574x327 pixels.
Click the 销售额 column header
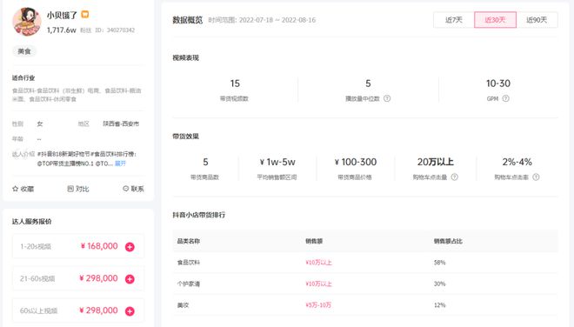(x=314, y=241)
